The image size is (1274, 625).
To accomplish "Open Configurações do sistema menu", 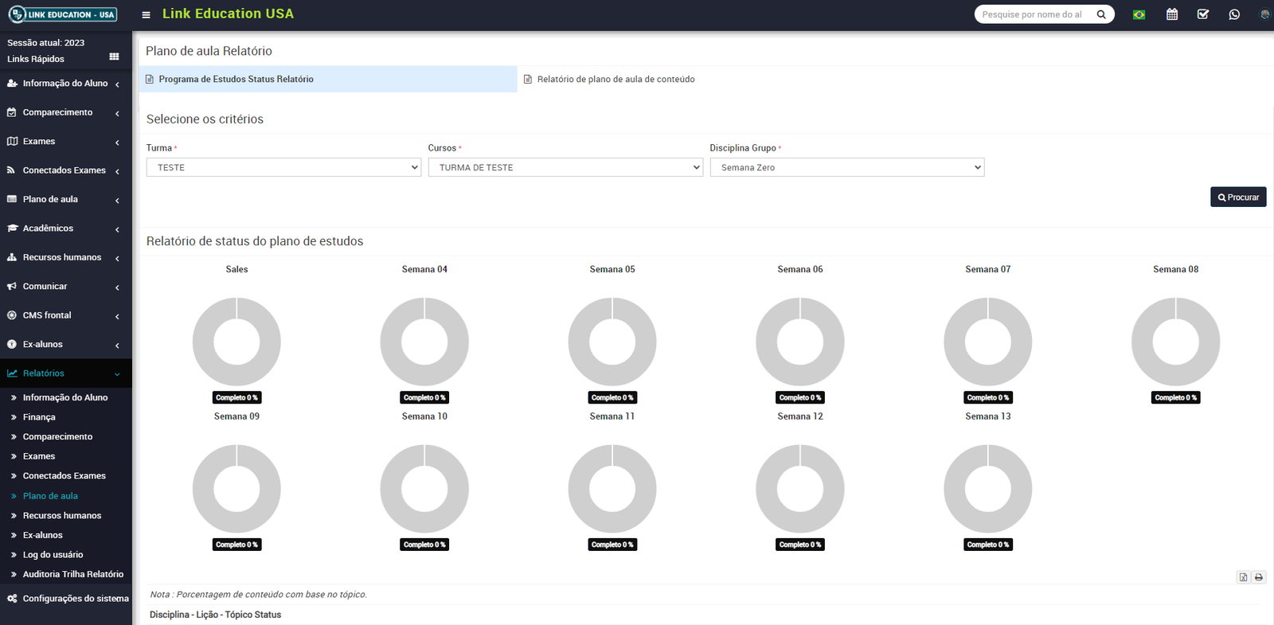I will [66, 598].
